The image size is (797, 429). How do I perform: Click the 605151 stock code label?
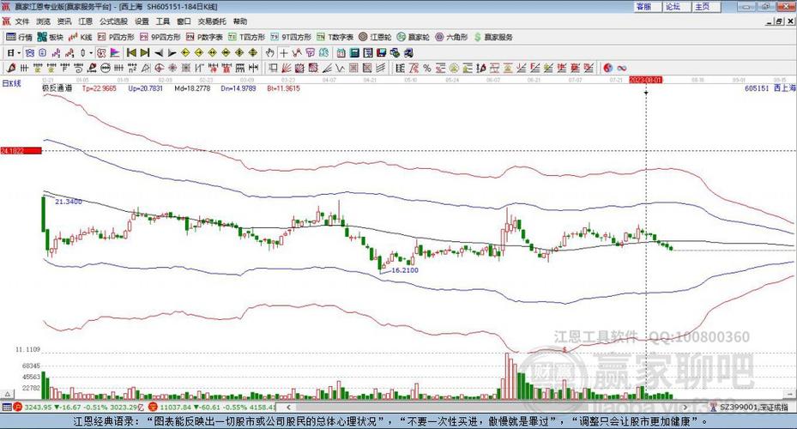(757, 88)
